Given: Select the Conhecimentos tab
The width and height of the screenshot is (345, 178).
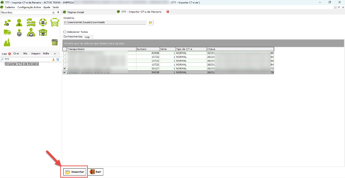Looking at the screenshot, I should point(73,37).
